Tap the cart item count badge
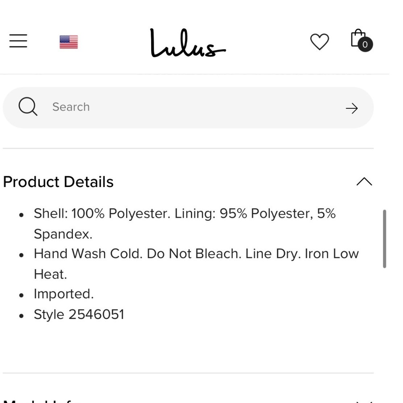The height and width of the screenshot is (403, 403). click(365, 44)
